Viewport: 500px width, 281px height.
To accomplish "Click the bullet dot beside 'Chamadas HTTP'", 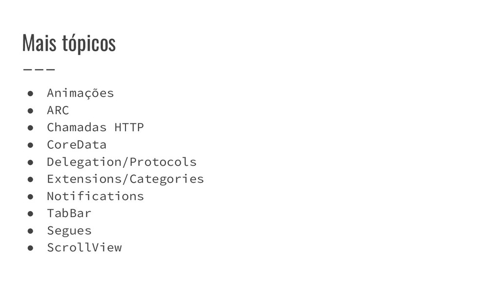I will pyautogui.click(x=30, y=128).
